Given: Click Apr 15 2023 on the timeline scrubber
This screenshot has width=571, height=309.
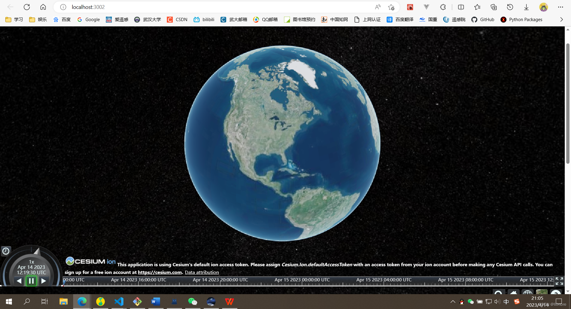Looking at the screenshot, I should 302,280.
